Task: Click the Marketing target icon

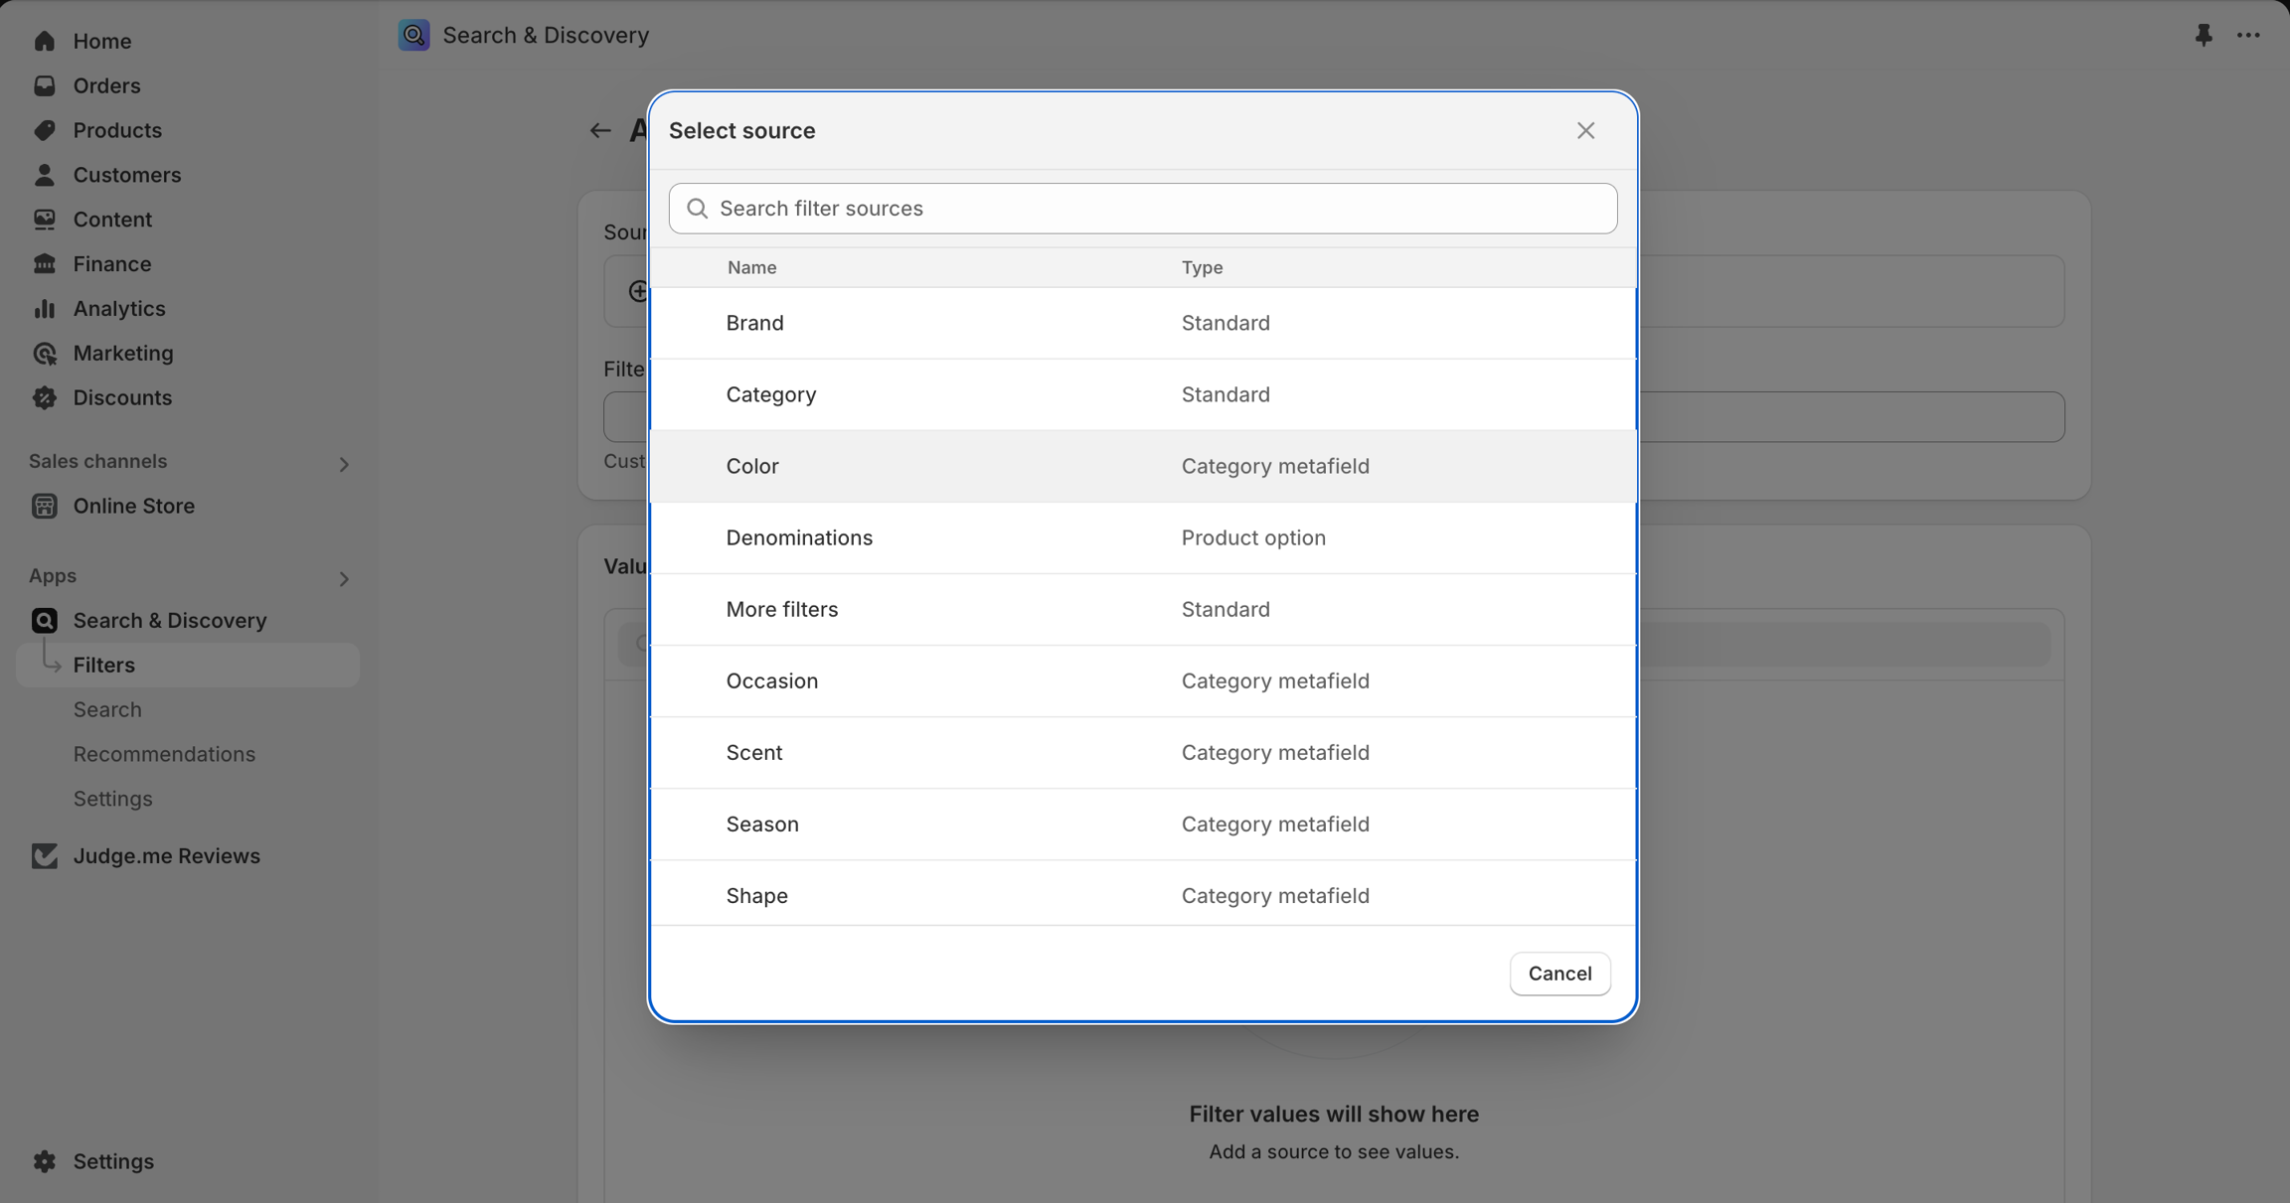Action: pos(44,354)
